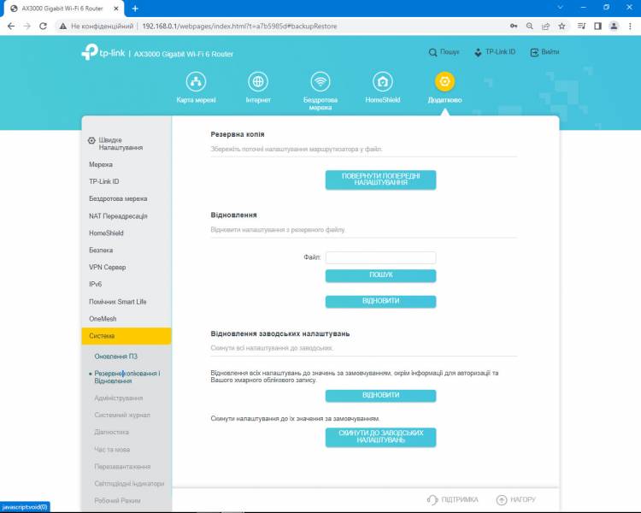Open the Оновлення ПЗ submenu item
Viewport: 641px width, 513px height.
coord(116,357)
